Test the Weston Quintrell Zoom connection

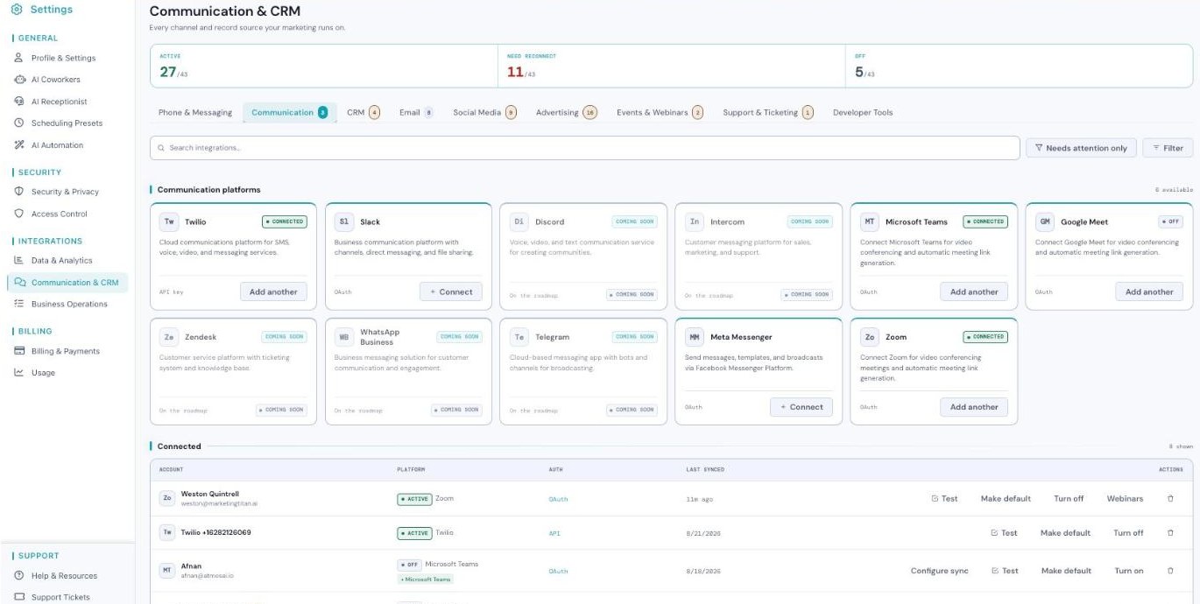(x=944, y=498)
